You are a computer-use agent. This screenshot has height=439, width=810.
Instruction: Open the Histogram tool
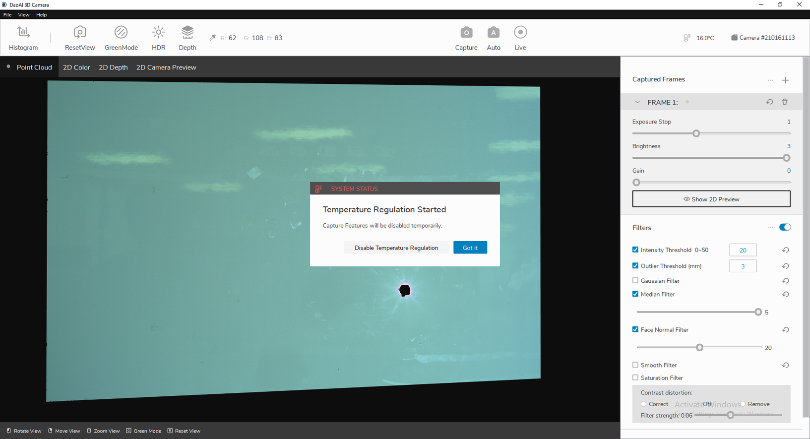[x=23, y=38]
